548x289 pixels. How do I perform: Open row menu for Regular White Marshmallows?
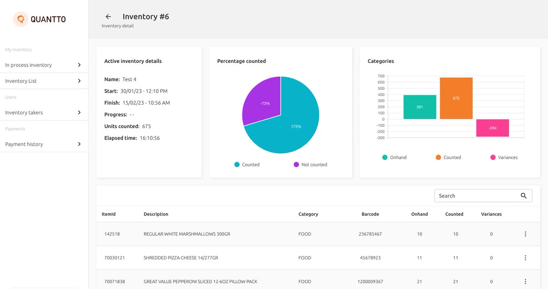tap(525, 234)
